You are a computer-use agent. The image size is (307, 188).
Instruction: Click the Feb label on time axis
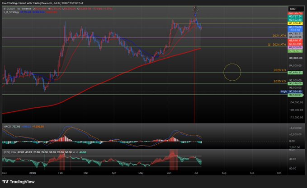tap(61, 173)
